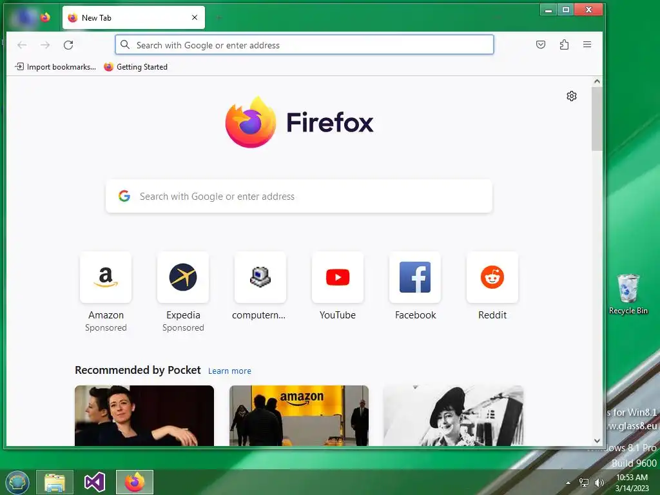Open Getting Started bookmark

pos(135,66)
